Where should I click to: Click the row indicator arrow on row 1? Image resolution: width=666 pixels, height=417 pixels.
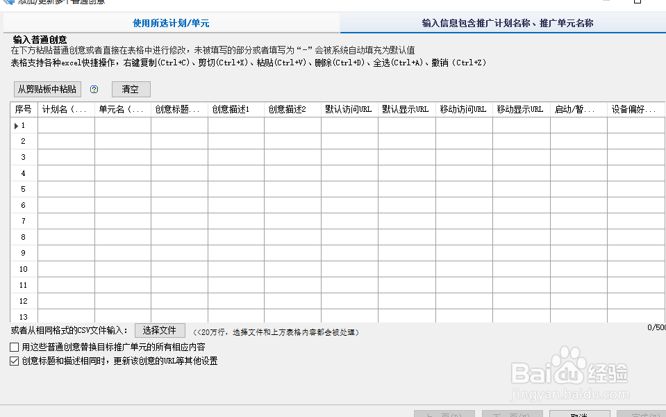pyautogui.click(x=15, y=125)
